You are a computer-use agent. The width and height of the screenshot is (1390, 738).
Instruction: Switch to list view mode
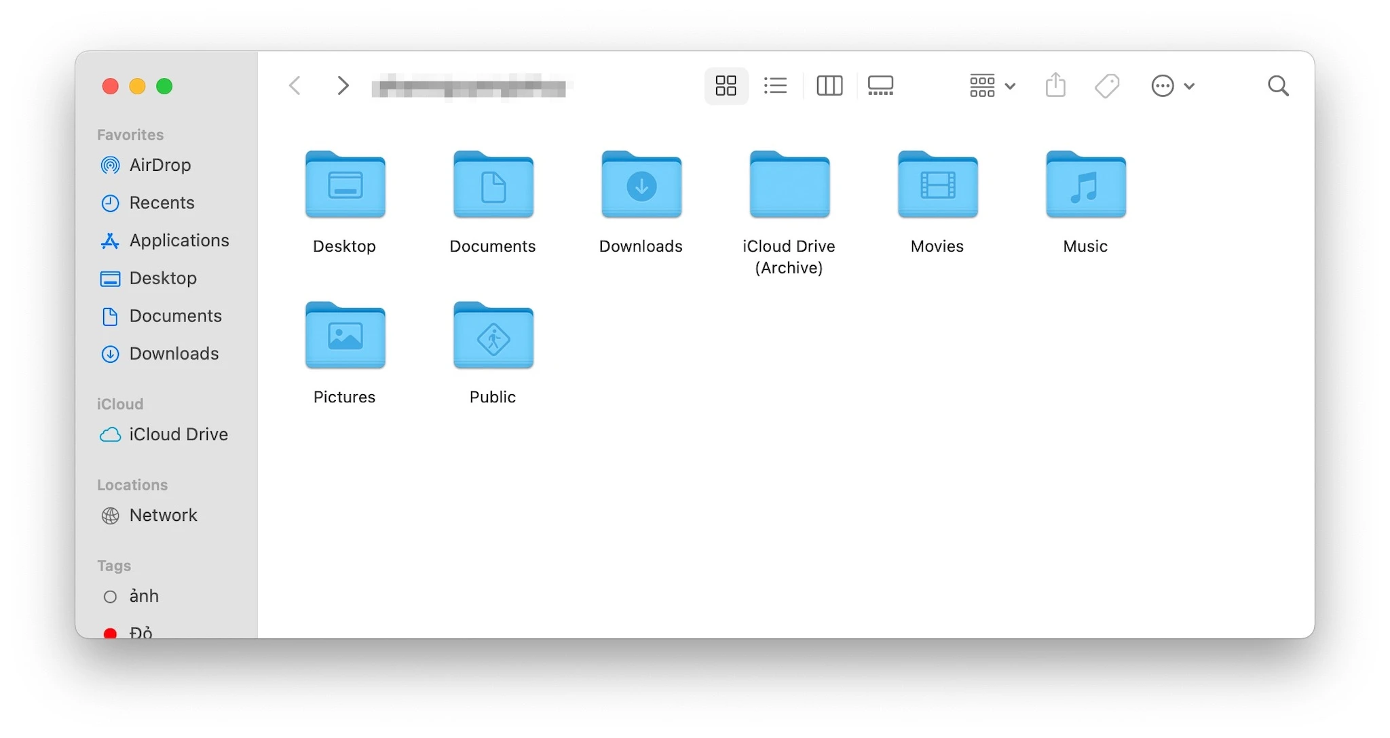[x=775, y=86]
